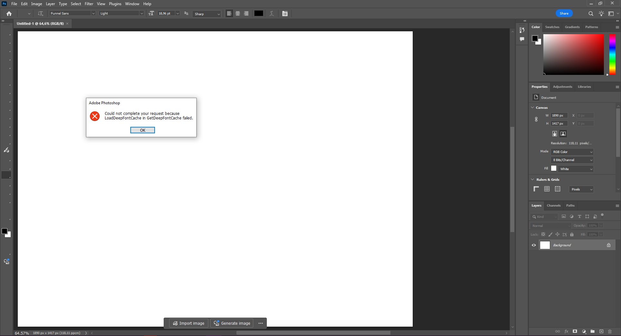Link selected layers
The height and width of the screenshot is (336, 621).
point(558,331)
